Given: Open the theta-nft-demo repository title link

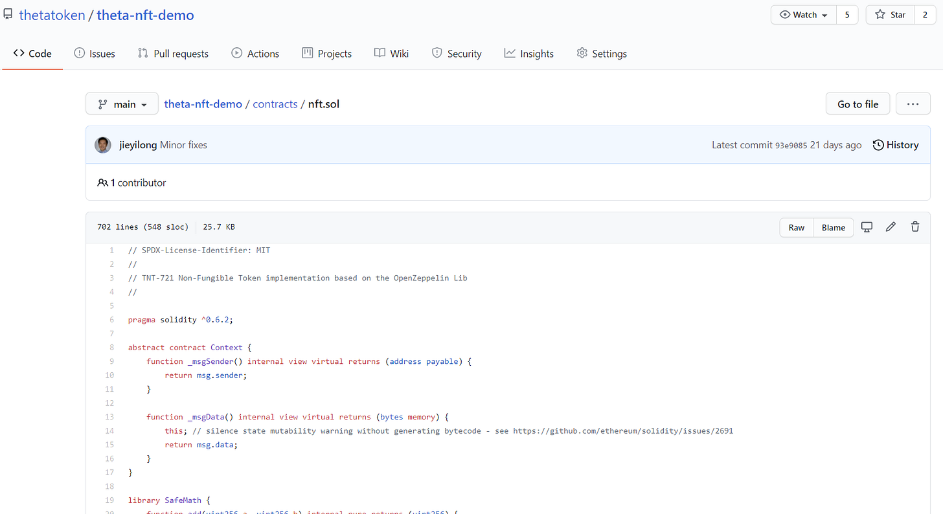Looking at the screenshot, I should (x=145, y=15).
